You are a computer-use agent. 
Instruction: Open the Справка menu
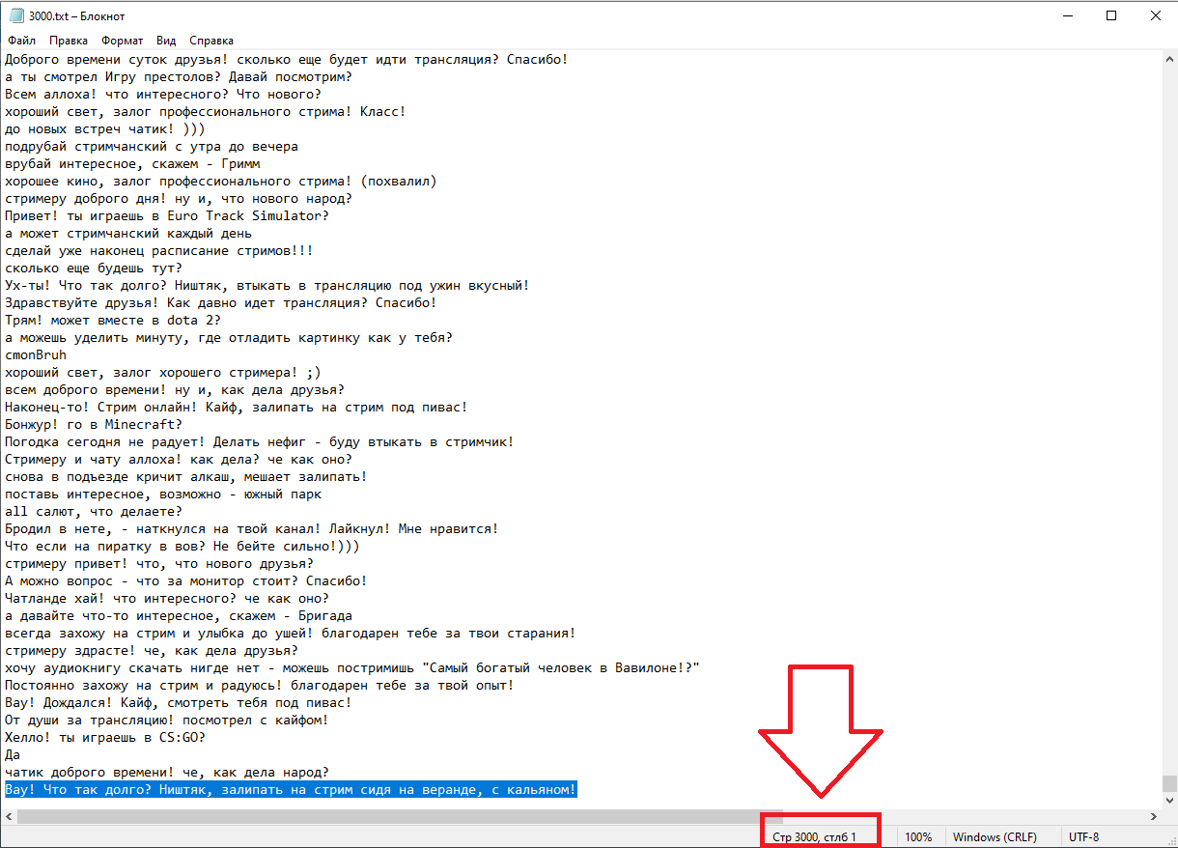pos(211,41)
